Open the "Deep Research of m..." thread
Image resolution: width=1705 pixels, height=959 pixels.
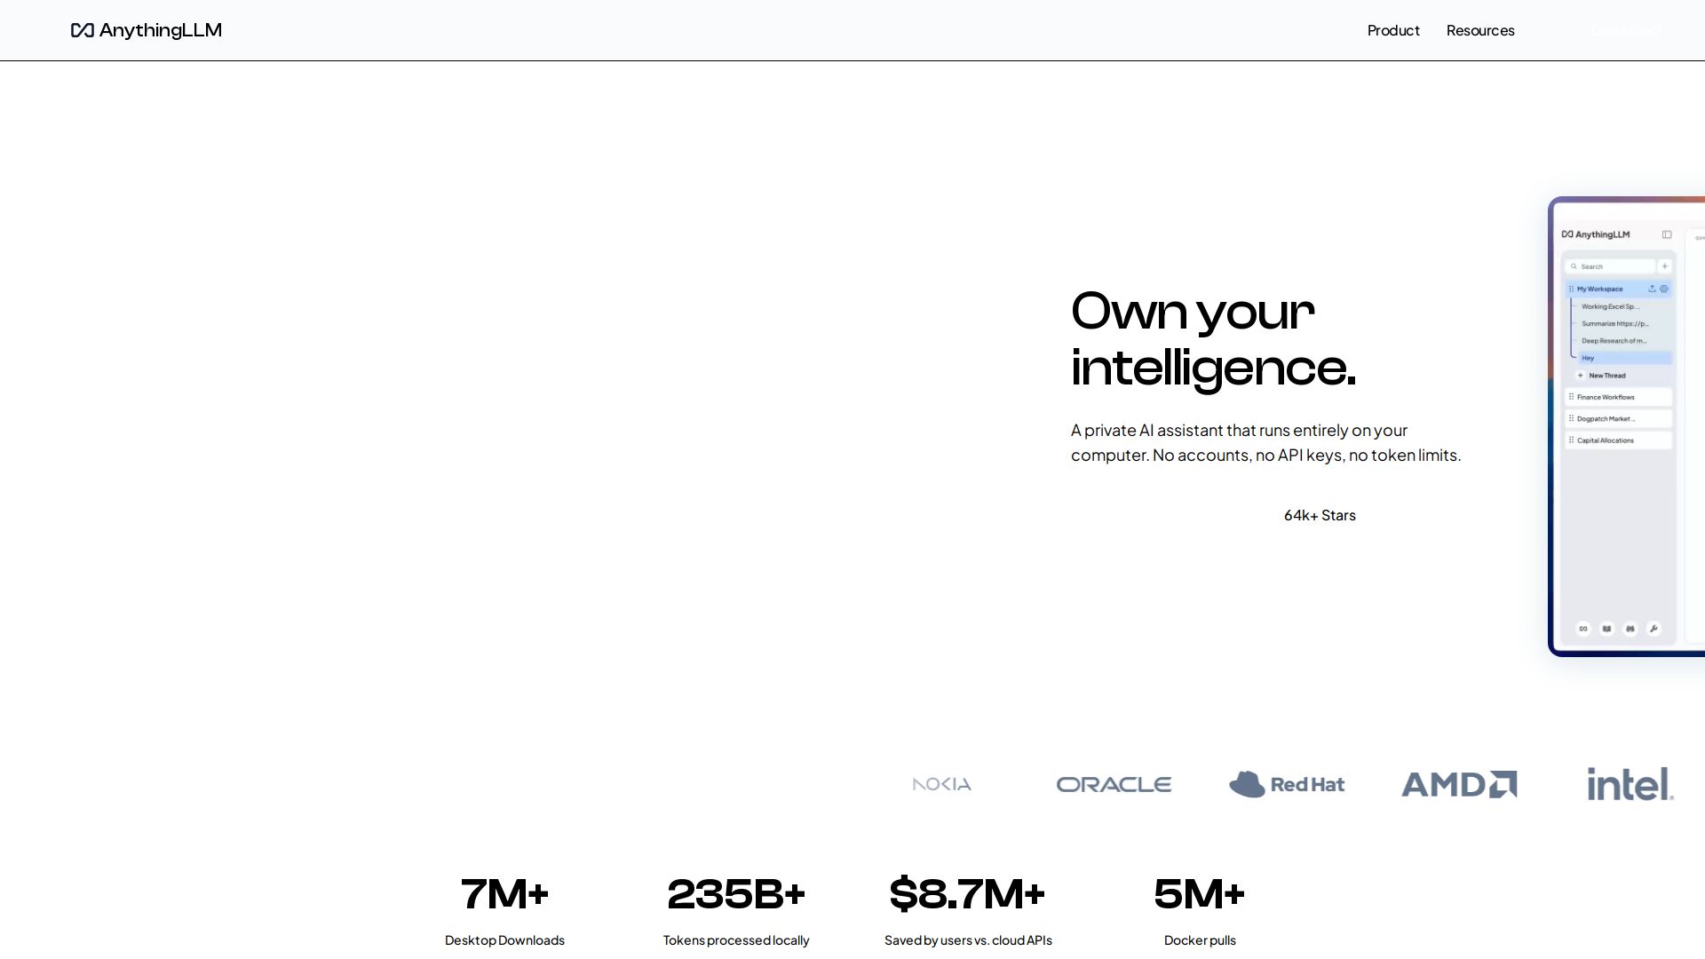tap(1614, 341)
